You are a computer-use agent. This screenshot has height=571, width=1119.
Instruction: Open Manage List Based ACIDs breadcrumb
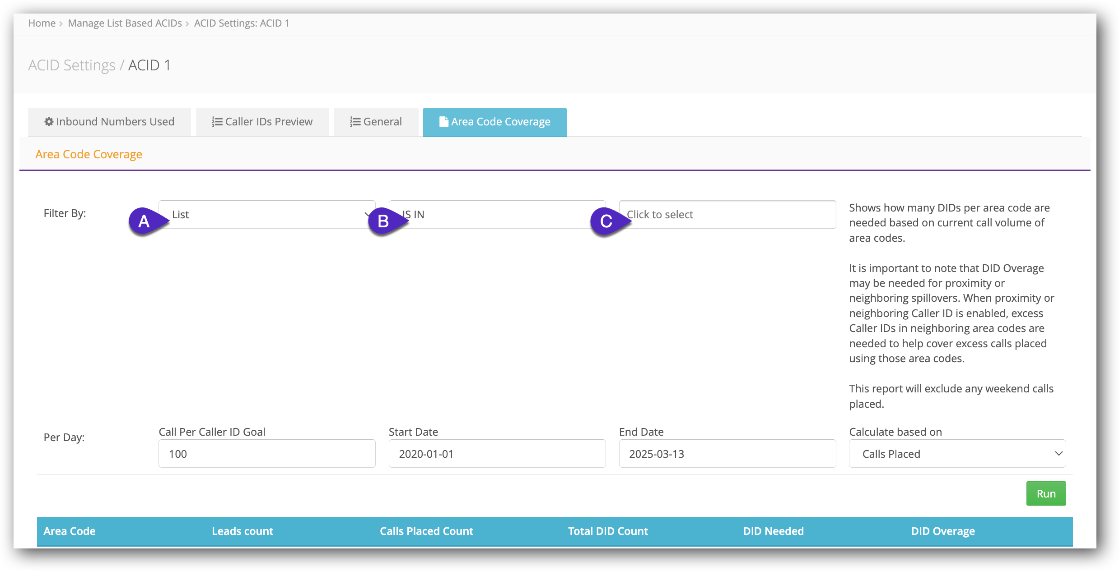(125, 23)
